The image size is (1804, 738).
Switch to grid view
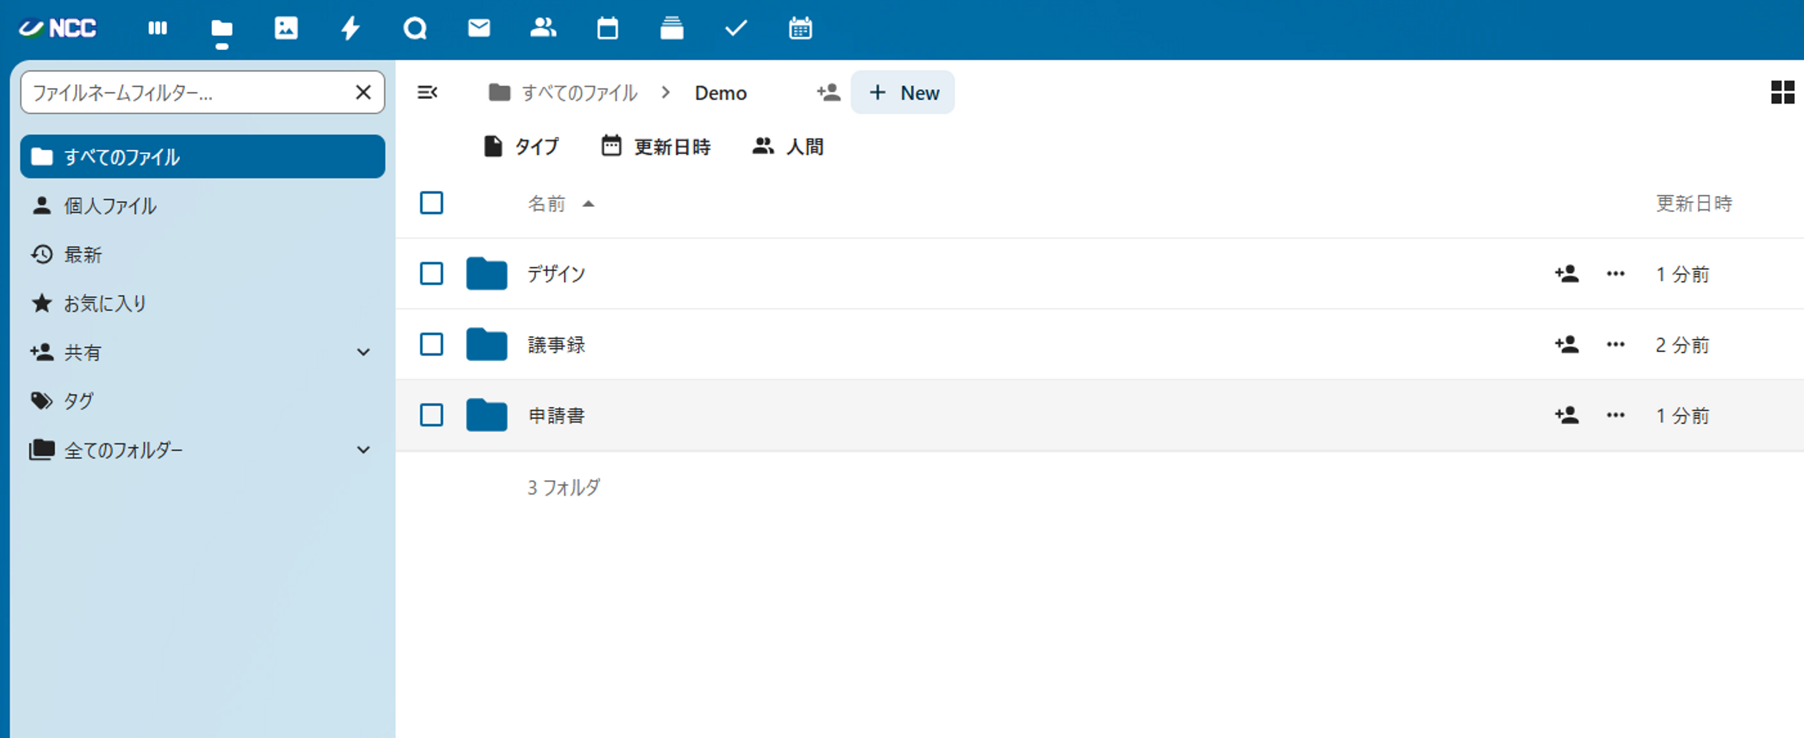[1782, 93]
